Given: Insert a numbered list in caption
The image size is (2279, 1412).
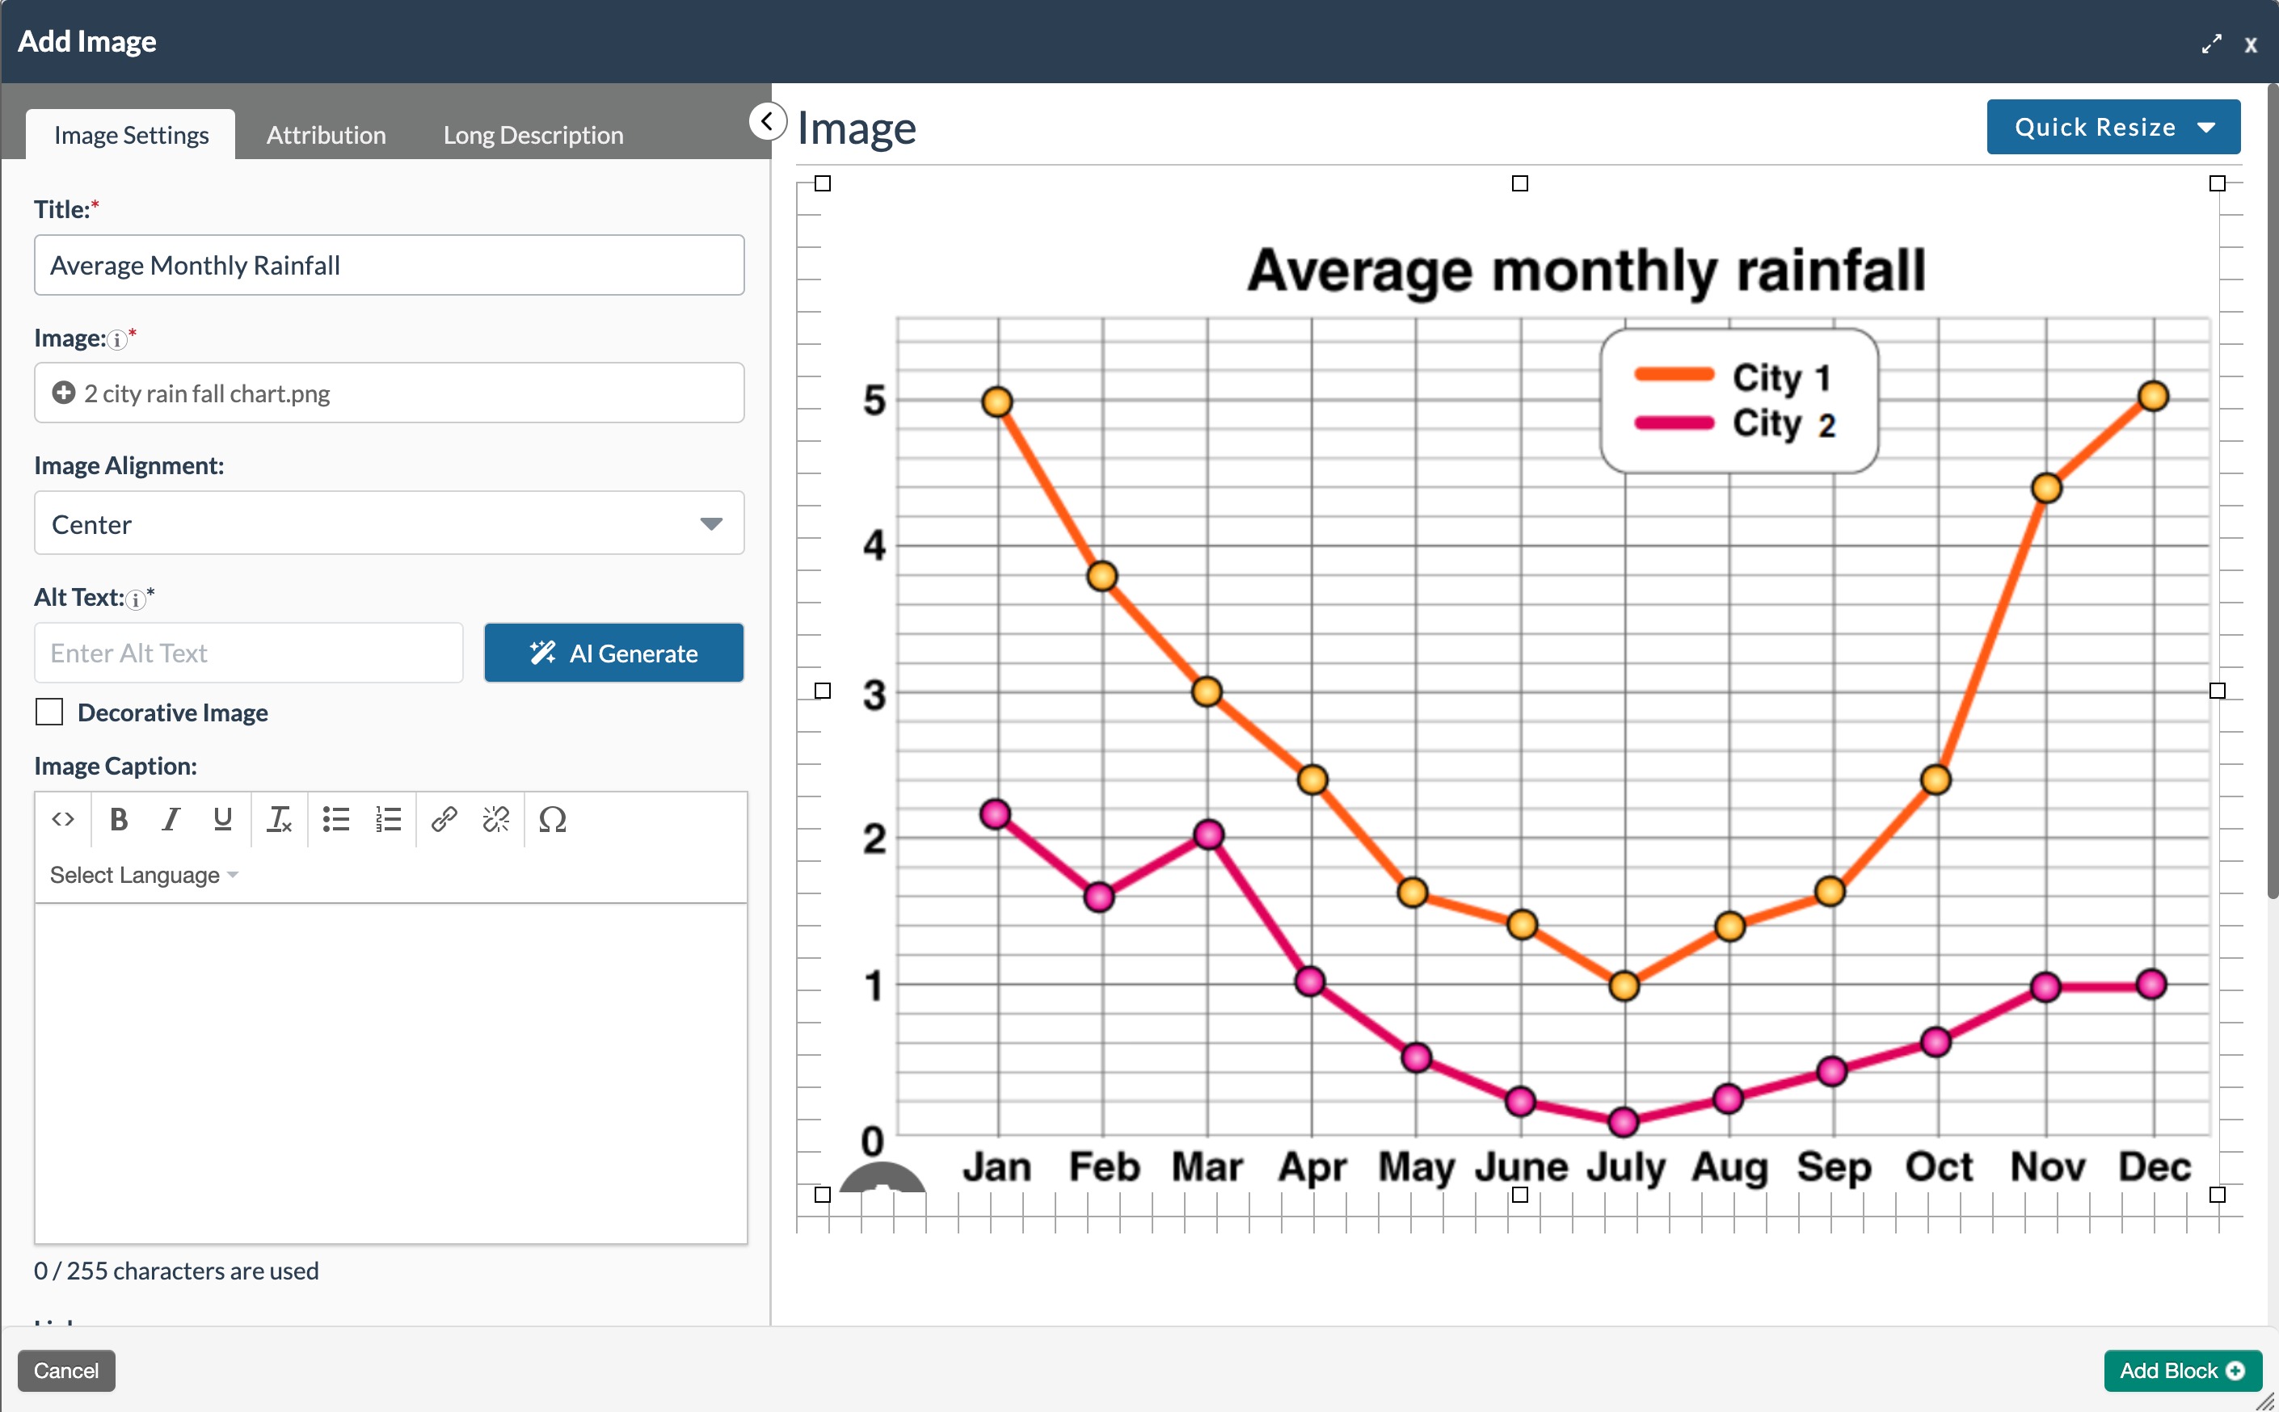Looking at the screenshot, I should (x=389, y=820).
